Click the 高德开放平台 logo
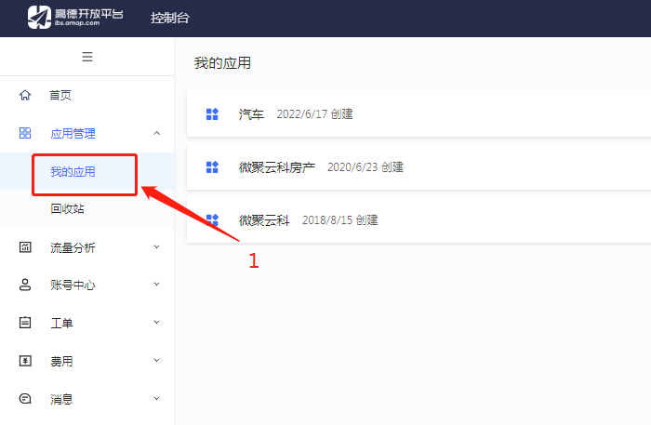This screenshot has width=651, height=425. [x=75, y=18]
